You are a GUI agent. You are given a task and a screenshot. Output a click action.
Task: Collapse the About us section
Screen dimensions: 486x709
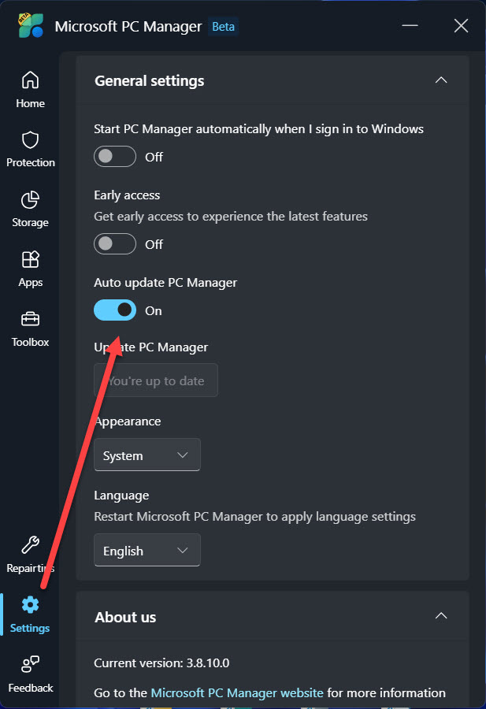[441, 616]
